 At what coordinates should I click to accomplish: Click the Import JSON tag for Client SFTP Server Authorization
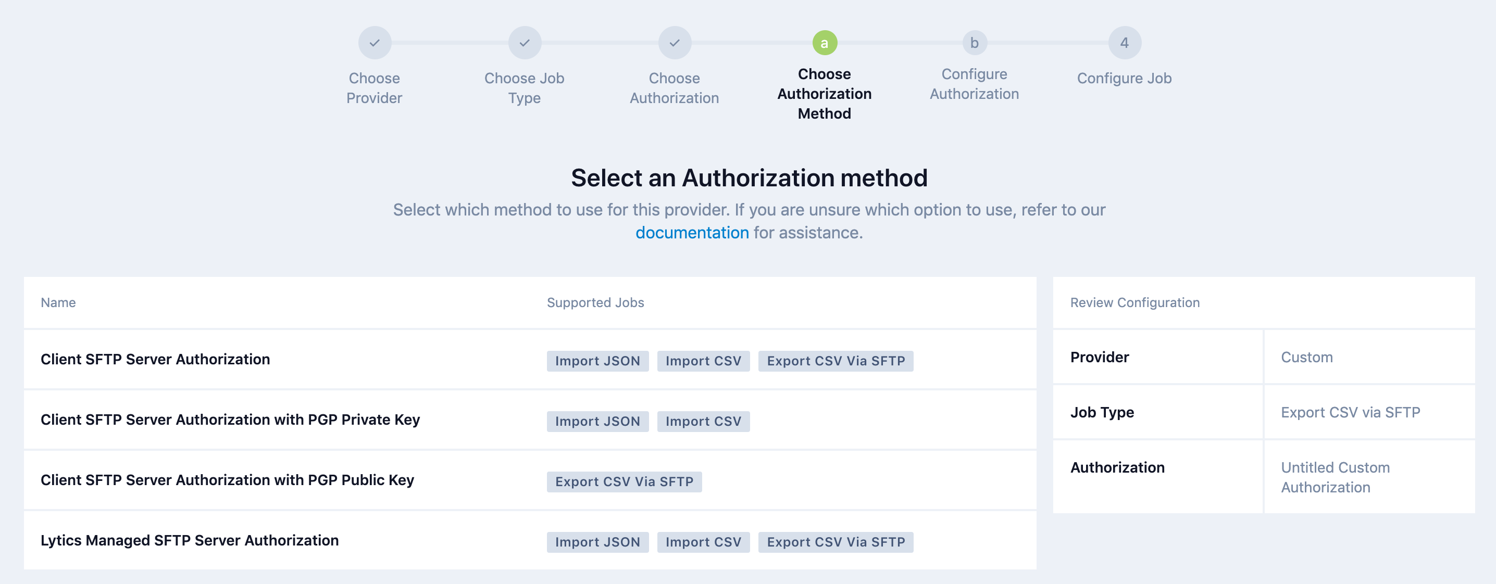click(597, 361)
